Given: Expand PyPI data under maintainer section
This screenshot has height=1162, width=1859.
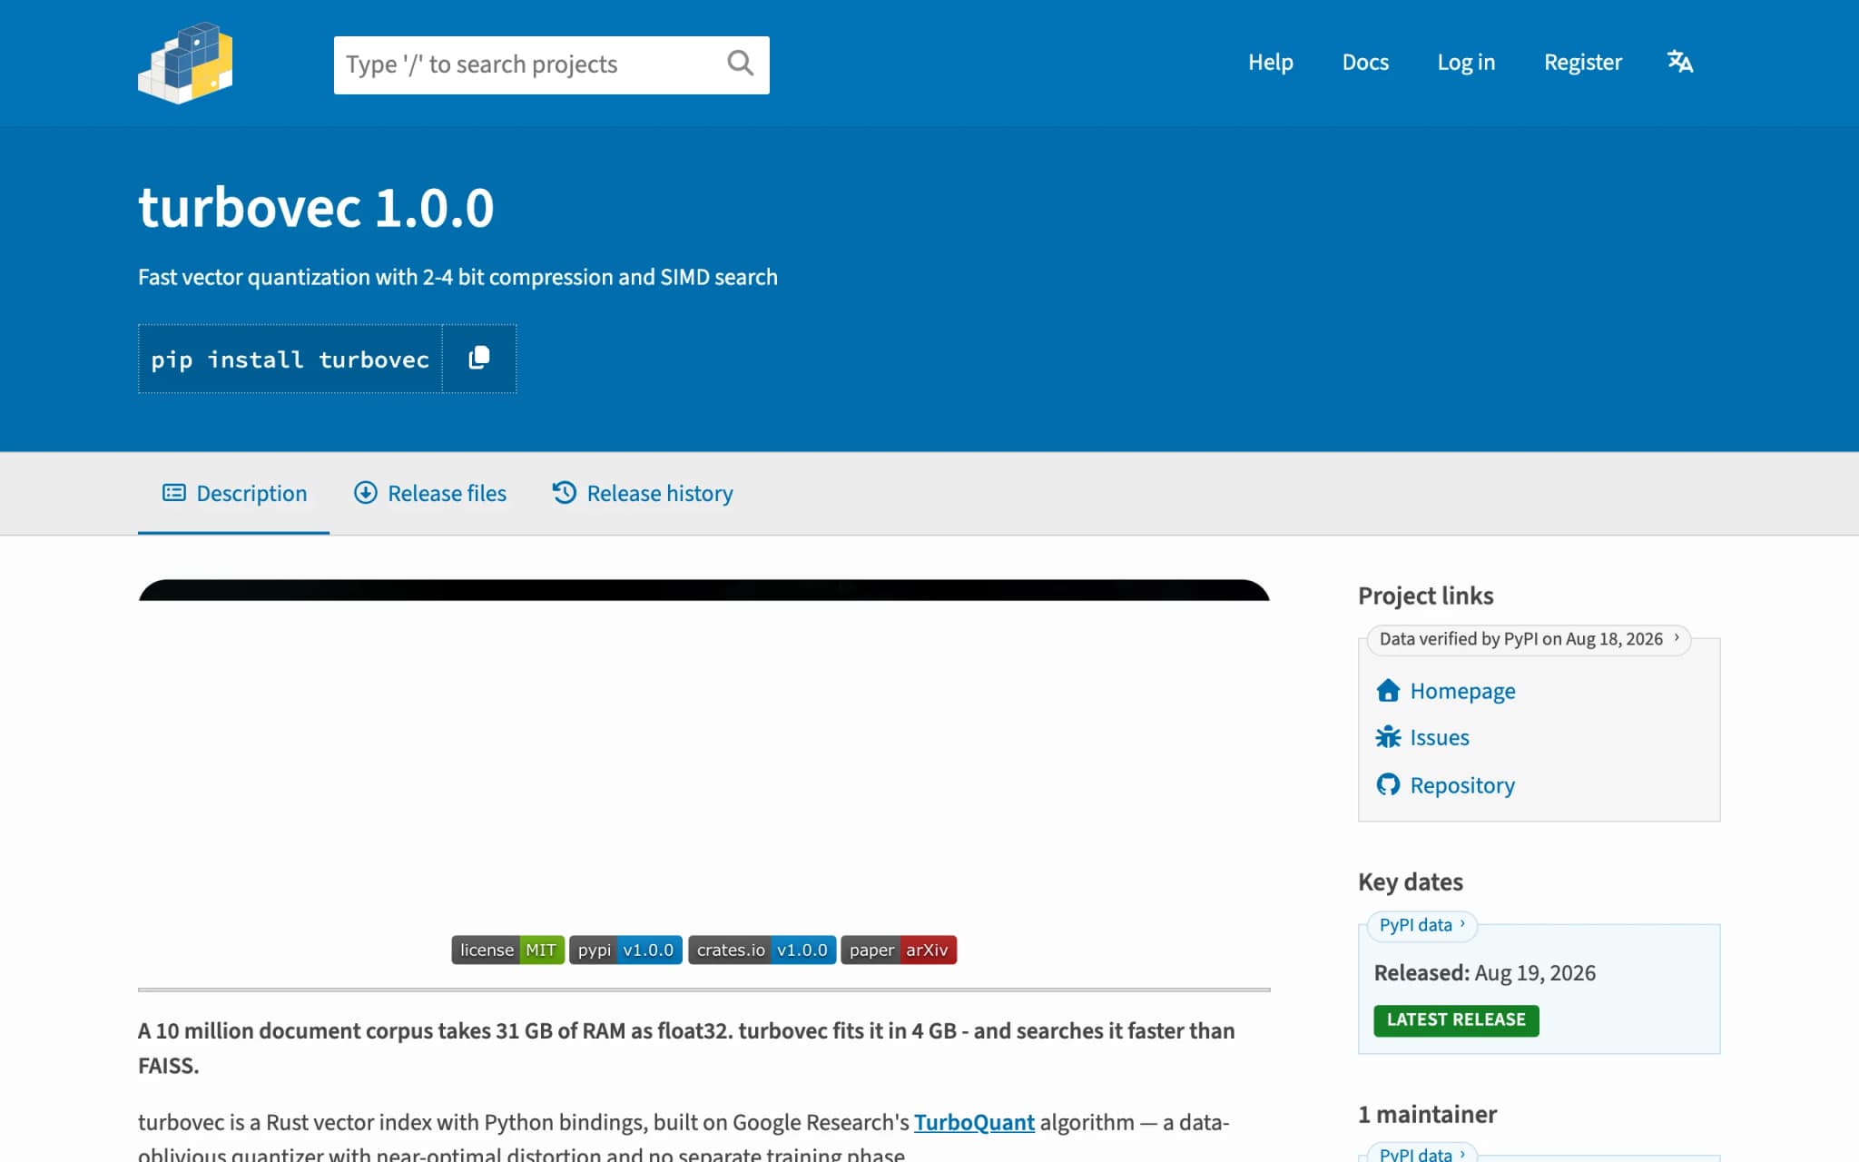Looking at the screenshot, I should (1422, 1153).
